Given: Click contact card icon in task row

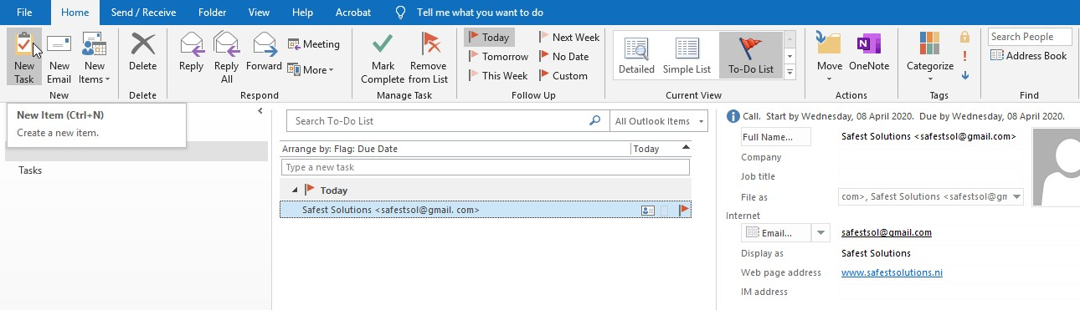Looking at the screenshot, I should pyautogui.click(x=648, y=211).
